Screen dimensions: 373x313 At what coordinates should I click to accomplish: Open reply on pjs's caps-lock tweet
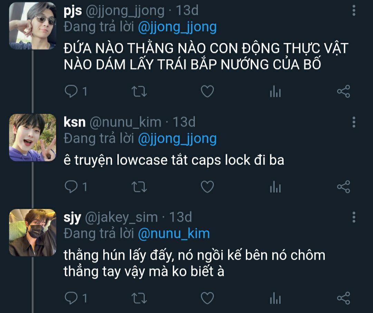tap(71, 91)
